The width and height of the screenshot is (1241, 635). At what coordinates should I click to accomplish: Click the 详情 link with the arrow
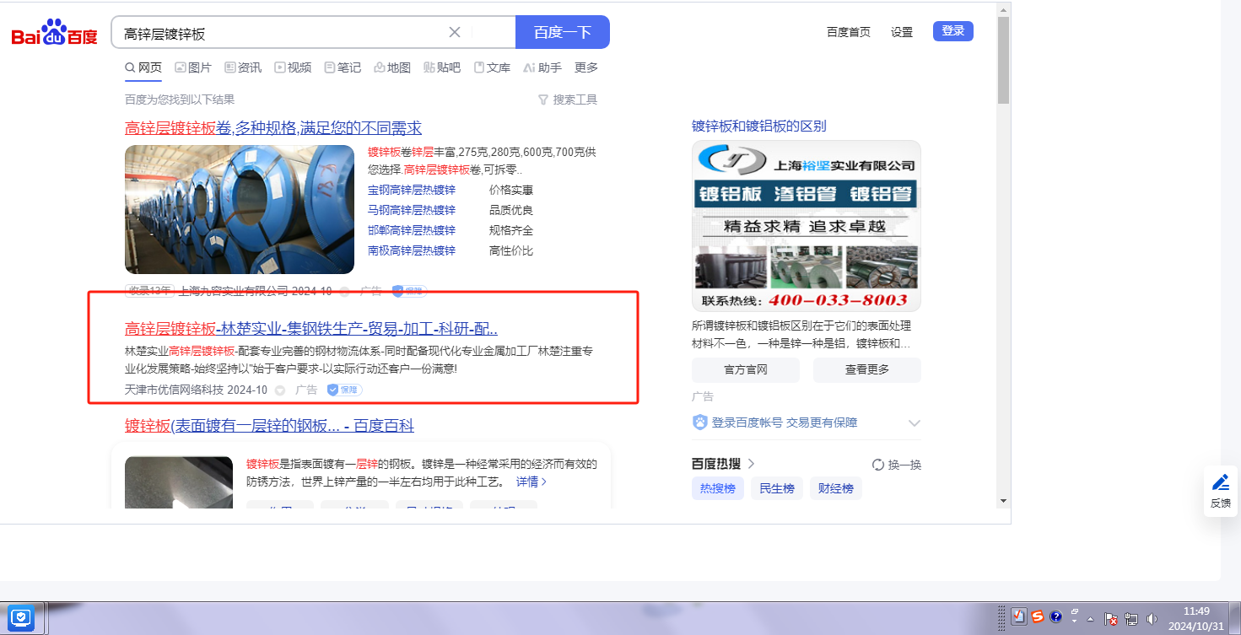click(531, 482)
